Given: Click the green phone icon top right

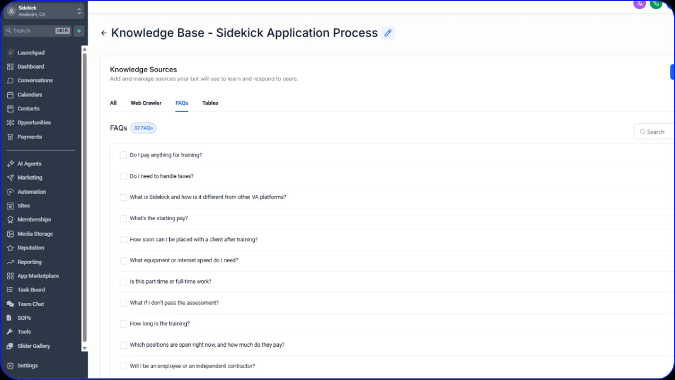Looking at the screenshot, I should click(x=656, y=4).
